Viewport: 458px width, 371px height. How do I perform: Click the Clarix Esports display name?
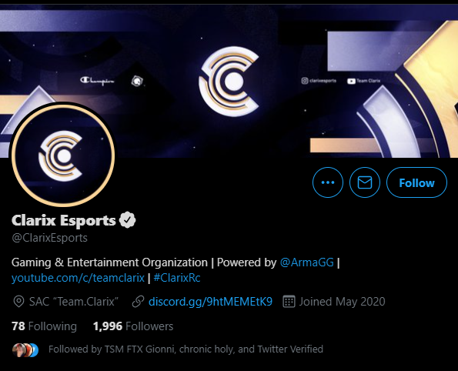[63, 220]
